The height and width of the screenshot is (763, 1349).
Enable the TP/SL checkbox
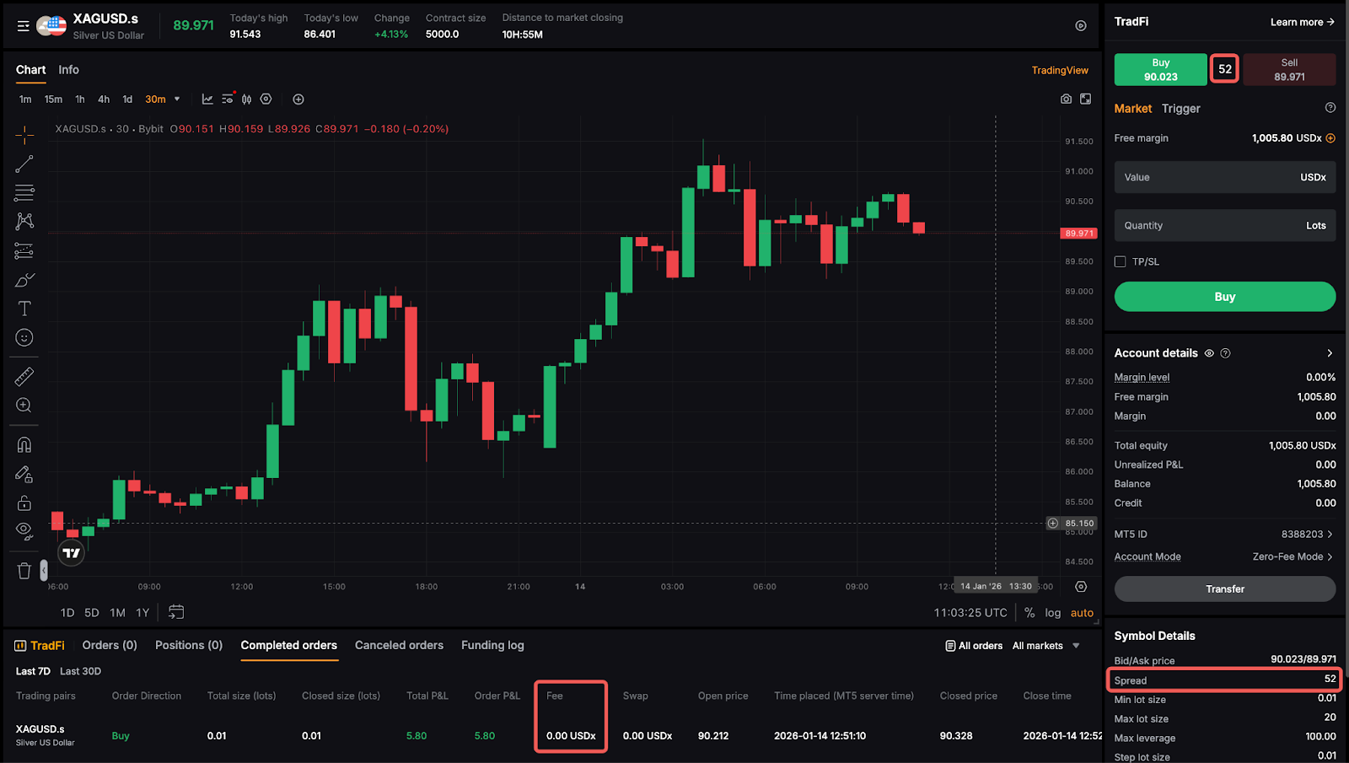click(1121, 262)
